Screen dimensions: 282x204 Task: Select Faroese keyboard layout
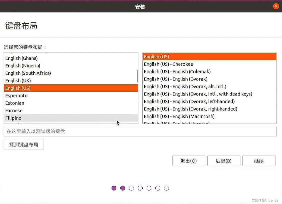71,110
